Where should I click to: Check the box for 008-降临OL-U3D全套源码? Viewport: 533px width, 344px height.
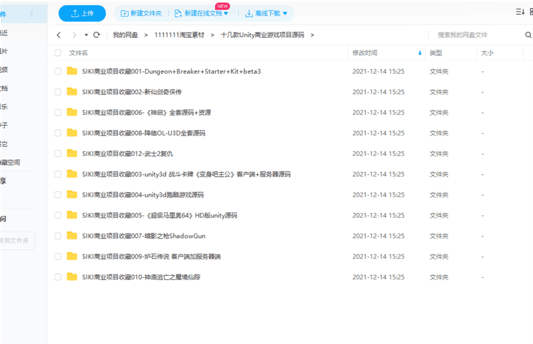pos(58,133)
